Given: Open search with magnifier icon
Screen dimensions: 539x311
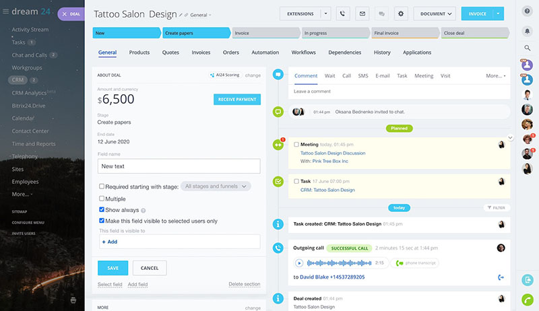Looking at the screenshot, I should 528,48.
